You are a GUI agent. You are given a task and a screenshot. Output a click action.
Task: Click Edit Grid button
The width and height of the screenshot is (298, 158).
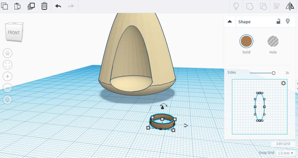pos(283,144)
